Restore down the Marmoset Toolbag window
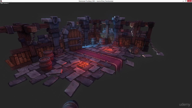Screen dimensions: 192x108 pyautogui.click(x=186, y=1)
